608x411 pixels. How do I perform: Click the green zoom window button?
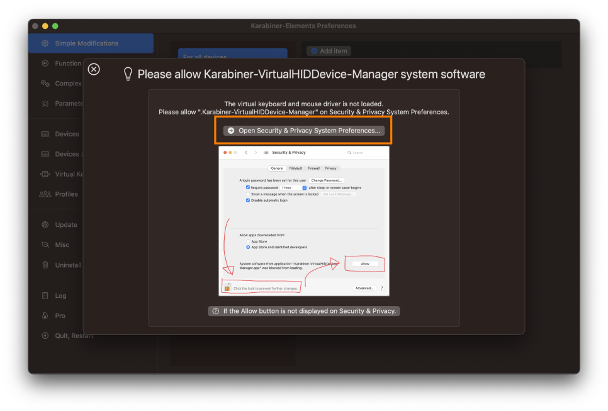pos(55,26)
